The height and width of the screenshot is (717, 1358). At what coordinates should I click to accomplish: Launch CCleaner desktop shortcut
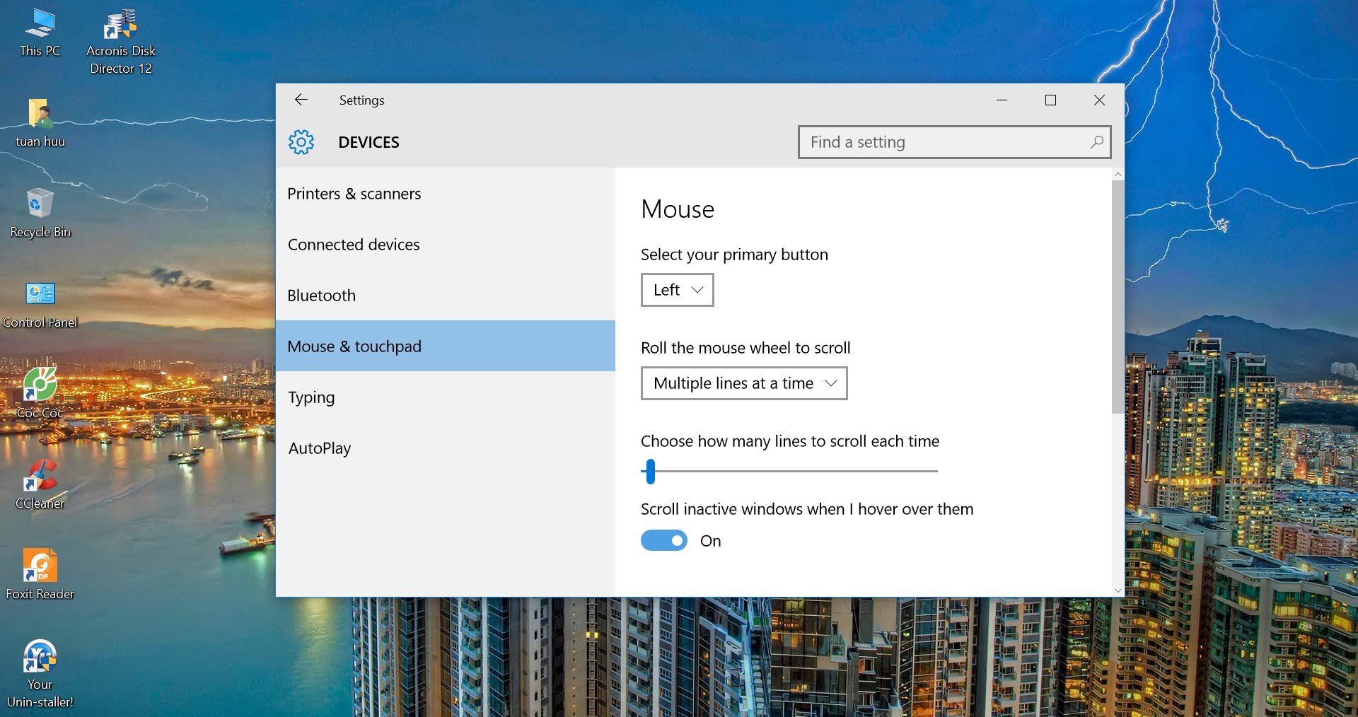point(40,484)
